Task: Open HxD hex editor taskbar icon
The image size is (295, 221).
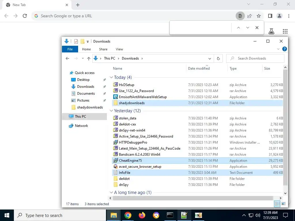Action: [198, 215]
